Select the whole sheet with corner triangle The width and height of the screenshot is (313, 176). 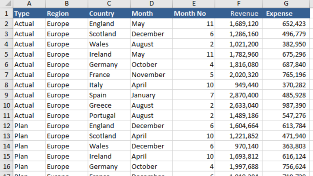tap(6, 4)
